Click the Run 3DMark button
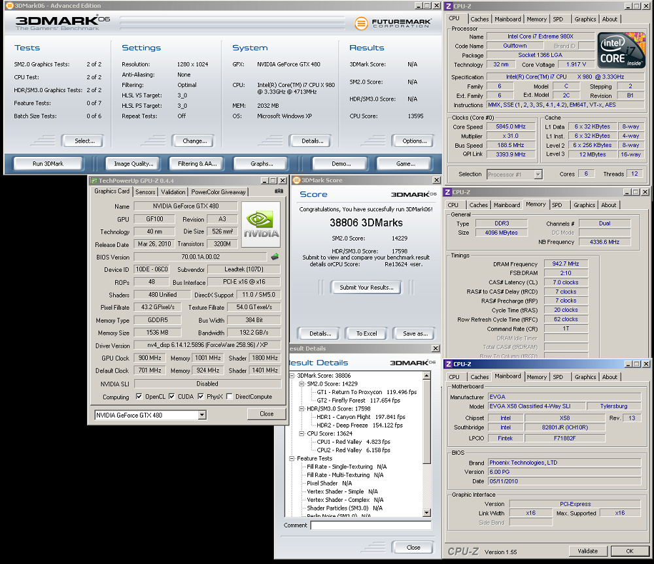Image resolution: width=654 pixels, height=564 pixels. pos(48,164)
